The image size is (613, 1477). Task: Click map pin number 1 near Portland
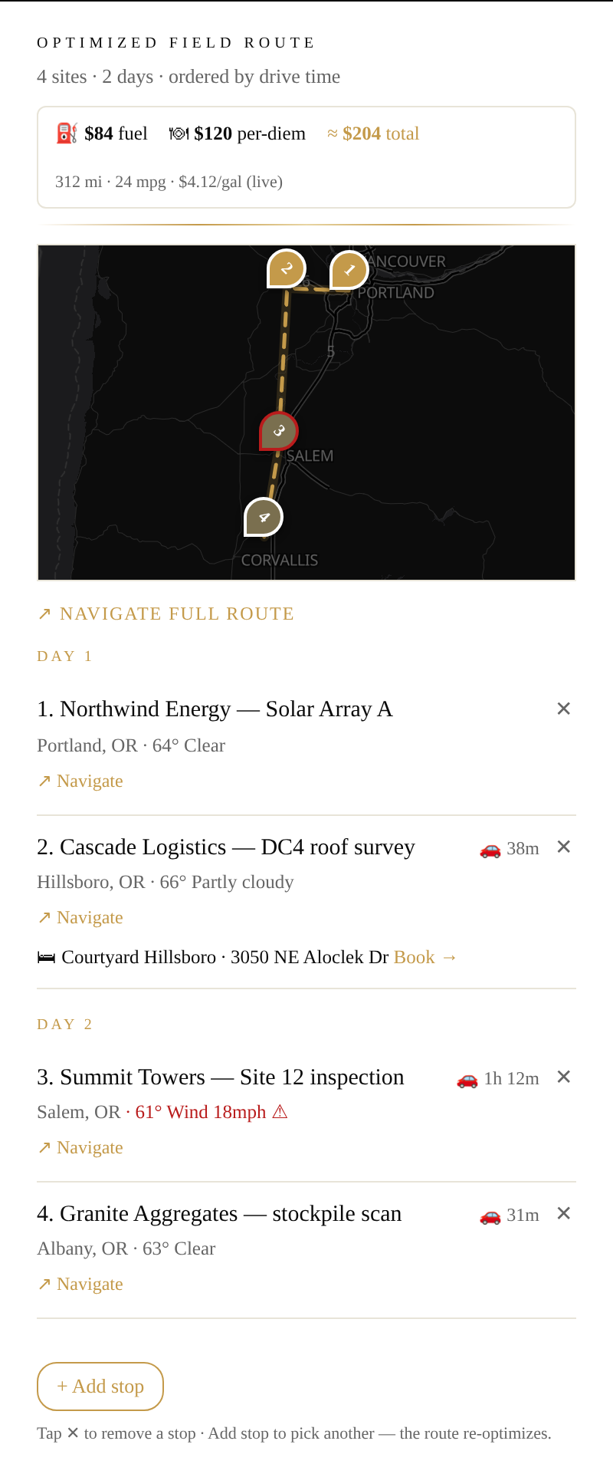click(349, 270)
